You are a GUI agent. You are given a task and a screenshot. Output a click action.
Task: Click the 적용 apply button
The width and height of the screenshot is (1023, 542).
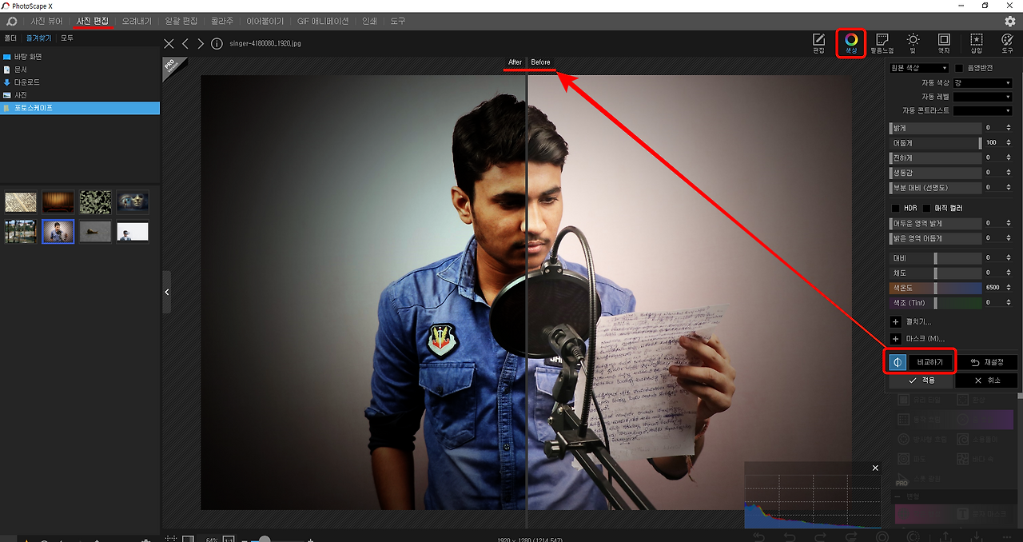921,381
